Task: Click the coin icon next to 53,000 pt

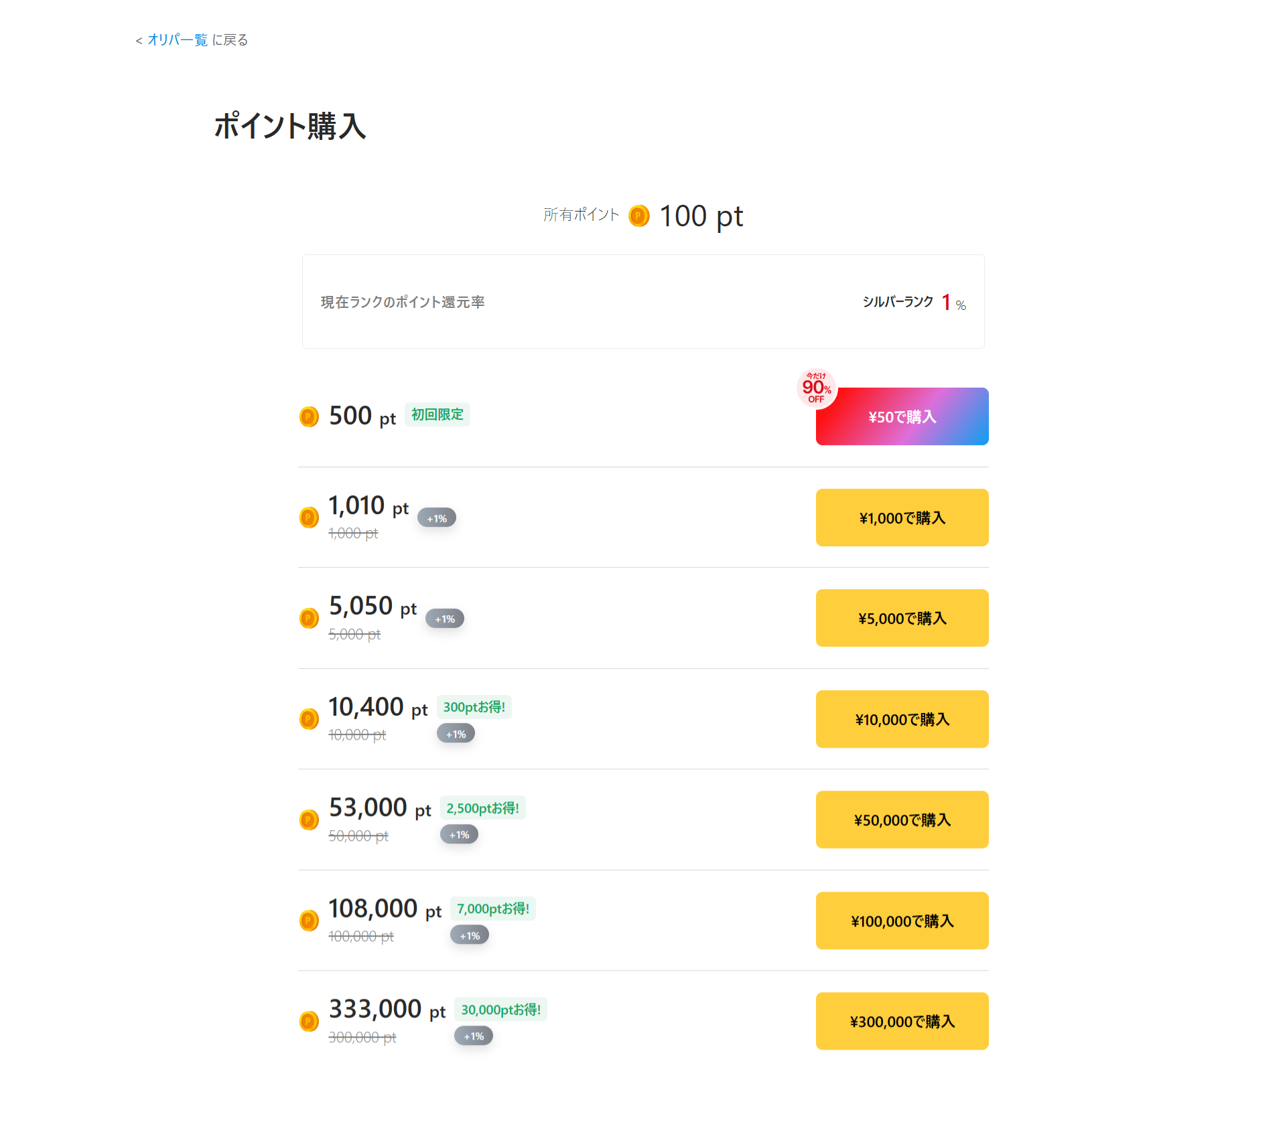Action: tap(311, 818)
